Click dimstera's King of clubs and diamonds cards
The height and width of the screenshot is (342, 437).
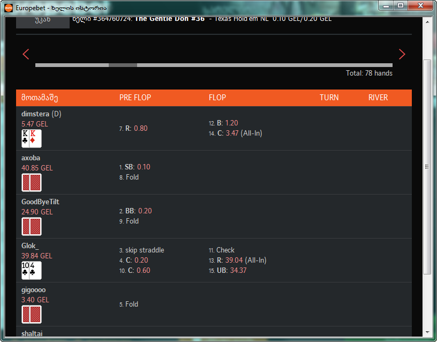(32, 138)
